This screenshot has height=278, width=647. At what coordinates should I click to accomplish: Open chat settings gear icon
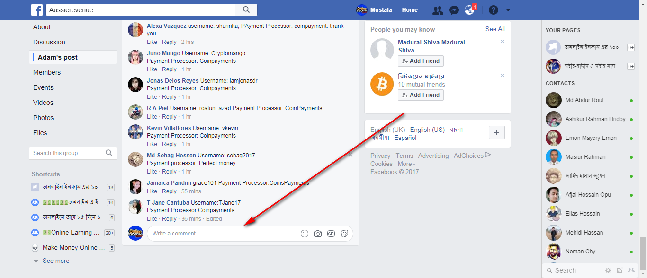608,270
